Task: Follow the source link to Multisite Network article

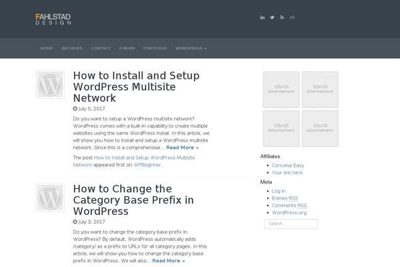Action: click(x=134, y=162)
